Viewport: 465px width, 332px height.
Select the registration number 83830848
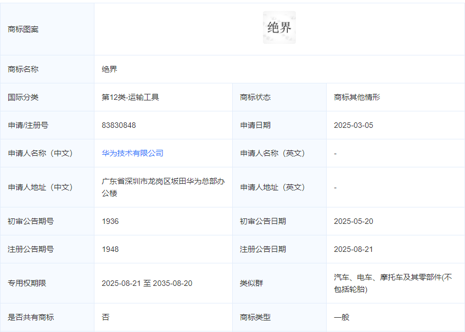(x=119, y=125)
